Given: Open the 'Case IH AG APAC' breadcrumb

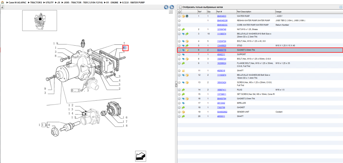Looking at the screenshot, I should 17,2.
